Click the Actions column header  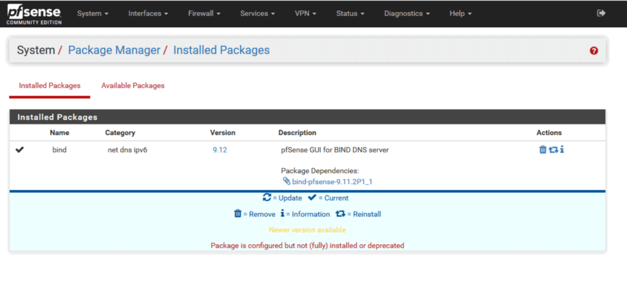click(549, 133)
